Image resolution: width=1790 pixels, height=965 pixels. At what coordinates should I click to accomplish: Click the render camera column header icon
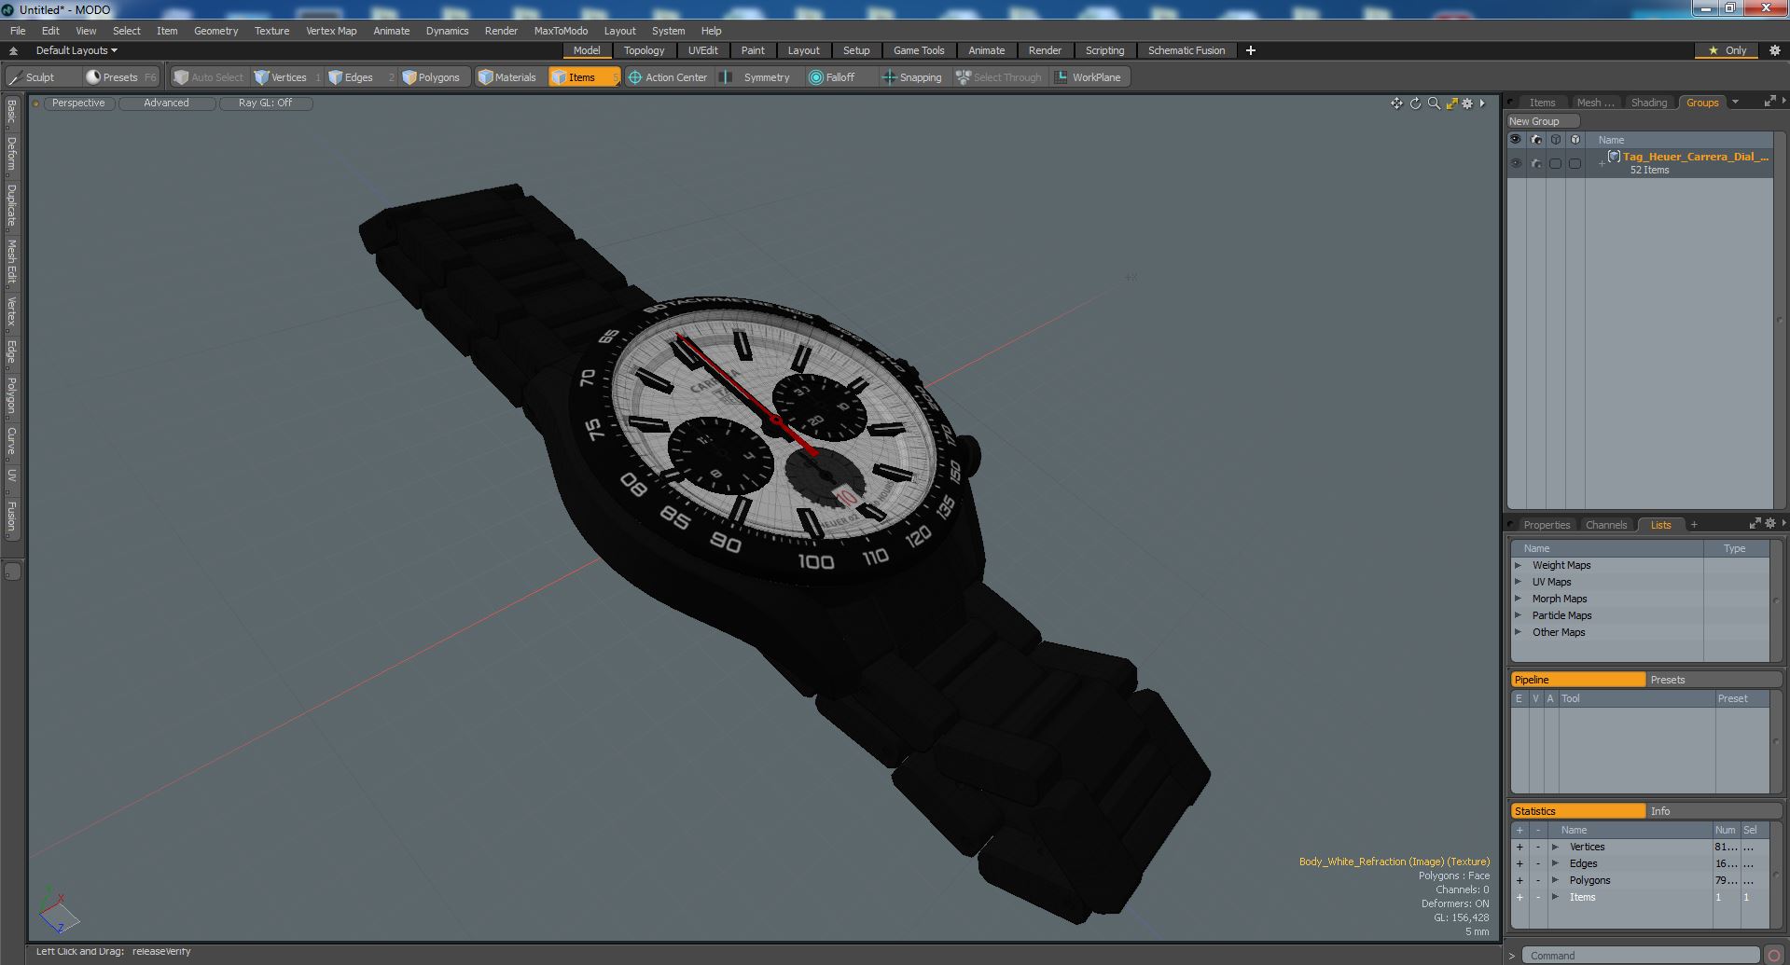[1536, 140]
